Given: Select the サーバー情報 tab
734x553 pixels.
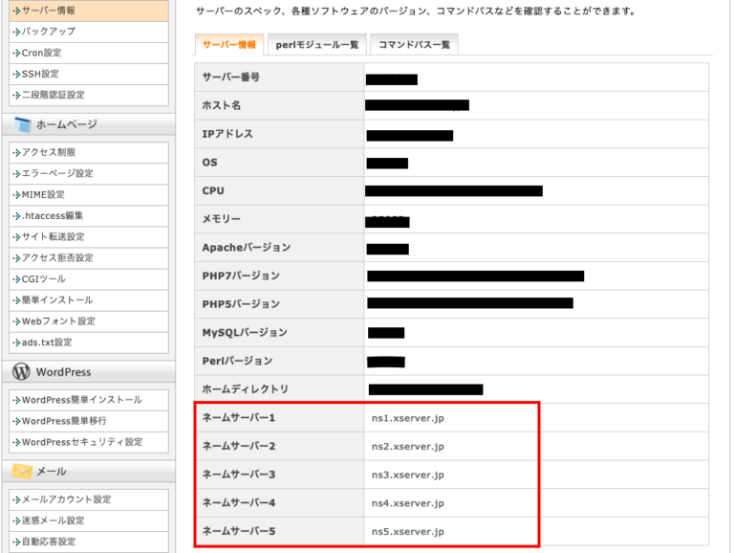Looking at the screenshot, I should coord(228,45).
